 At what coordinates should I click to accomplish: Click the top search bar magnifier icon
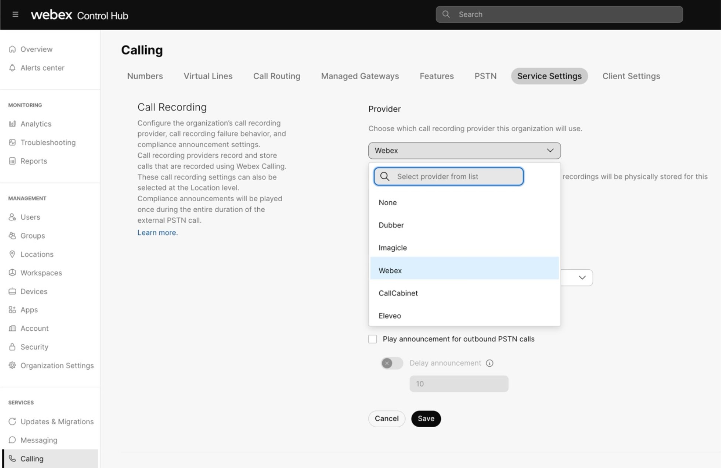point(446,14)
